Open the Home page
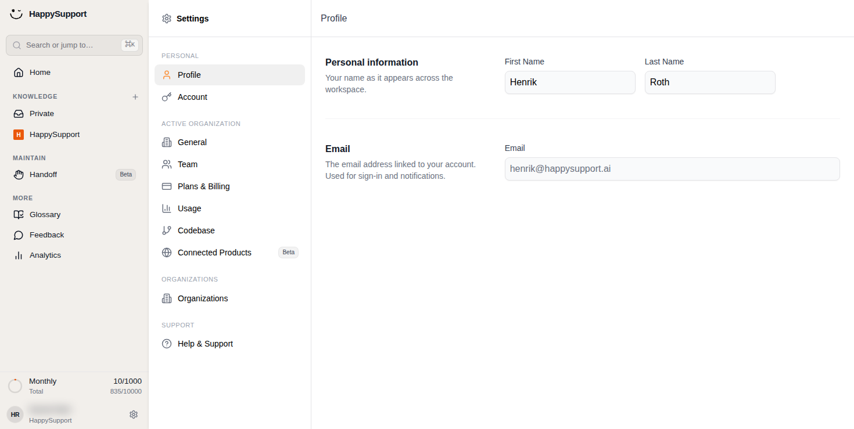This screenshot has width=854, height=429. coord(74,73)
